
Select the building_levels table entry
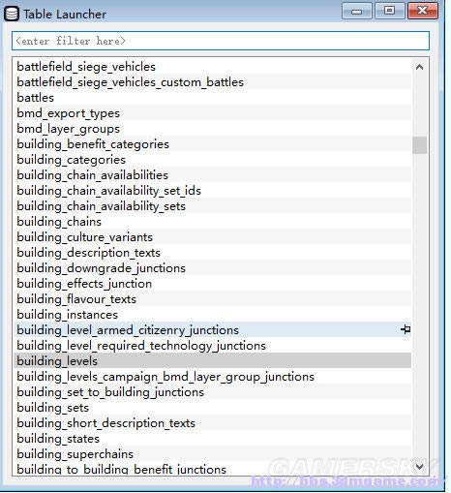pos(213,360)
